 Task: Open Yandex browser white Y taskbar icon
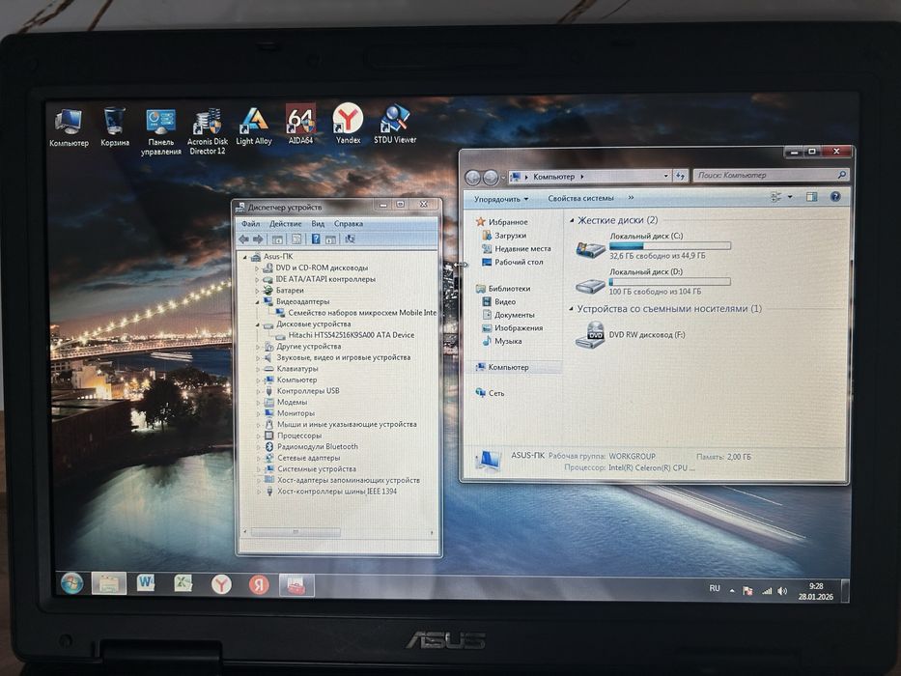coord(221,584)
